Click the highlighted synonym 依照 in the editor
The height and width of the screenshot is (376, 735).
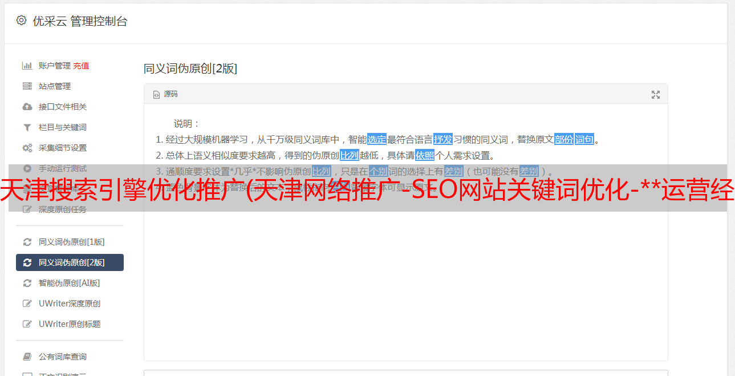[425, 155]
